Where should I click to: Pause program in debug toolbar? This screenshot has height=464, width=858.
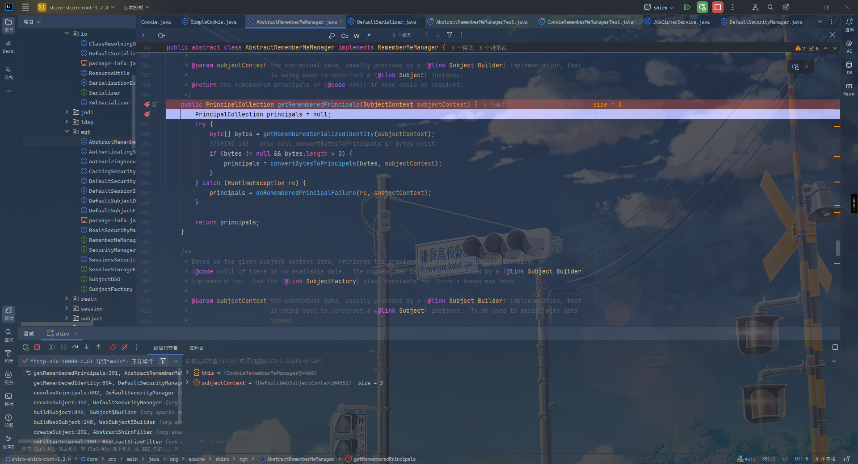[63, 347]
